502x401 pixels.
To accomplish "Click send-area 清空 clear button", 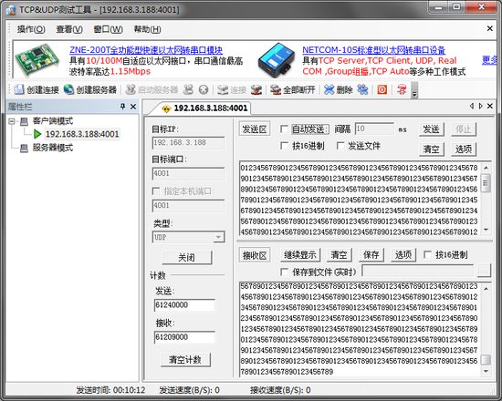I will coord(431,149).
